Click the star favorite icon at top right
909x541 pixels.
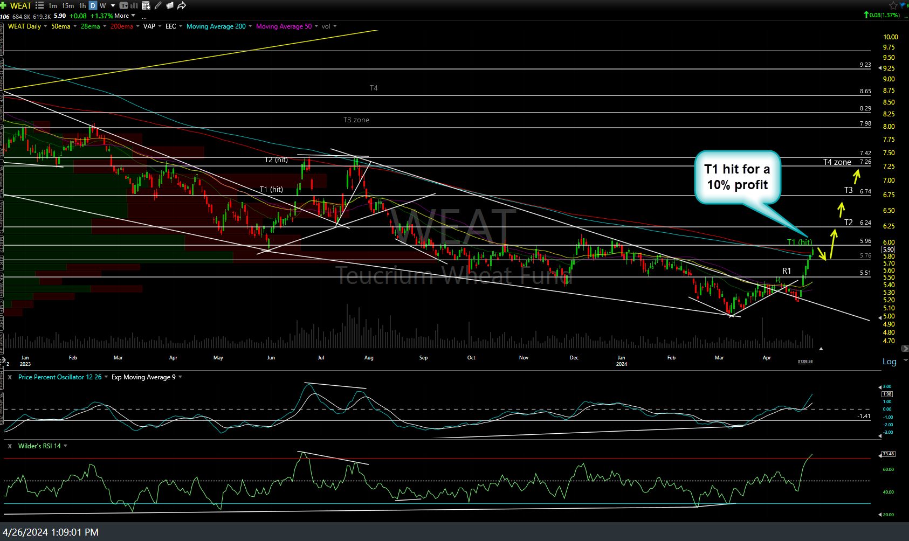tap(893, 4)
